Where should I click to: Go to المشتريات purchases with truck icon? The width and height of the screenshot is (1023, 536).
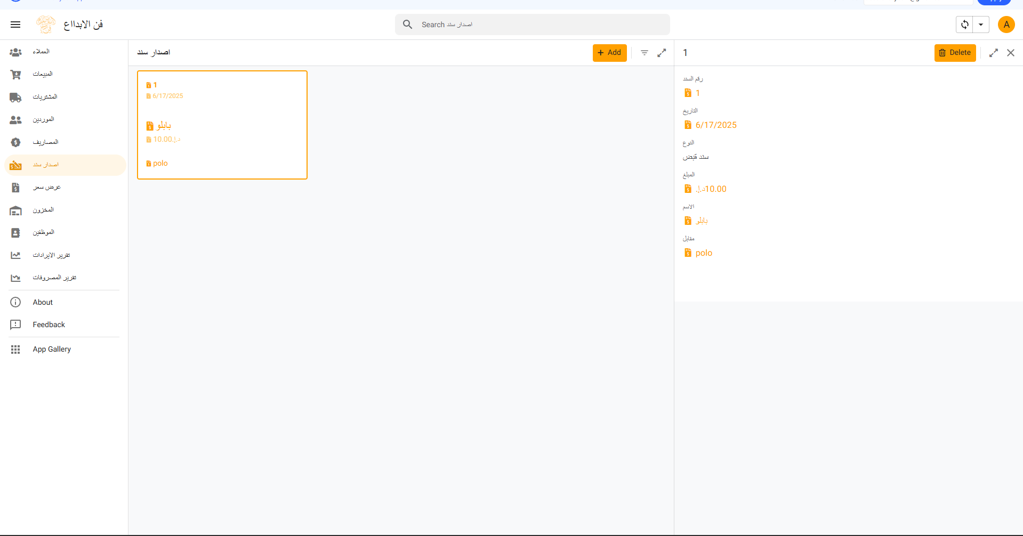pyautogui.click(x=45, y=97)
